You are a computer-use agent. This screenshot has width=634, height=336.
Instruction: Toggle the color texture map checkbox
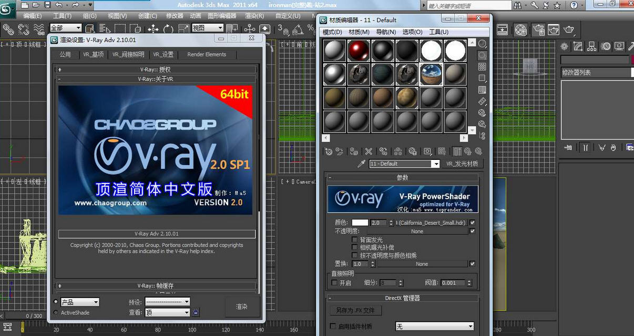click(472, 222)
